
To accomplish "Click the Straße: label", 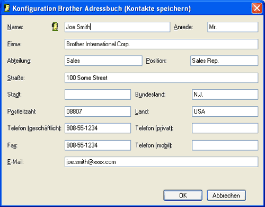I will tap(16, 78).
